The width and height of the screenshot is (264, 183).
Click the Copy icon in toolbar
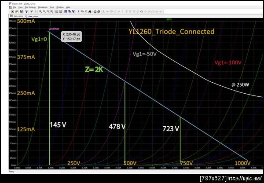82,11
